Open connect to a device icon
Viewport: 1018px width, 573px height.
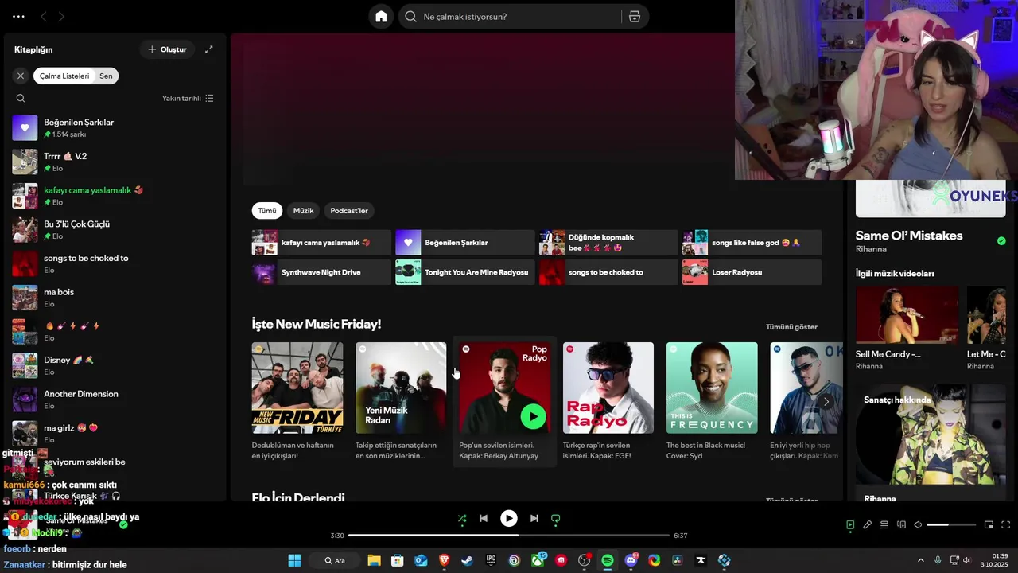coord(901,524)
